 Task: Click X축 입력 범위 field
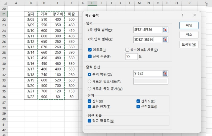(x=148, y=40)
